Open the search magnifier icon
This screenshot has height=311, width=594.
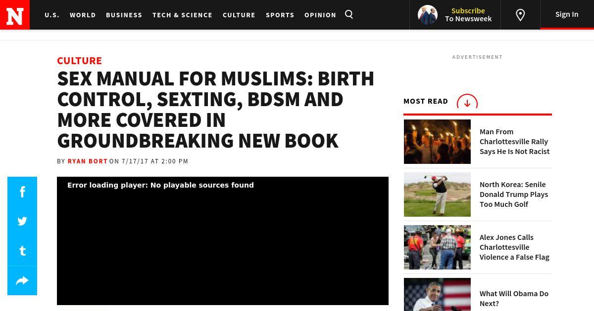(x=349, y=14)
